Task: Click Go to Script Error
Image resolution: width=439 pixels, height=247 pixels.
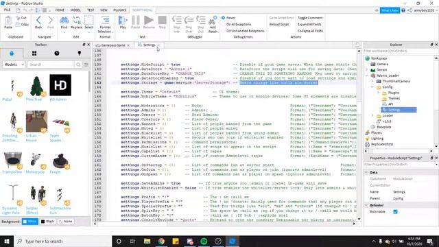Action: 281,18
